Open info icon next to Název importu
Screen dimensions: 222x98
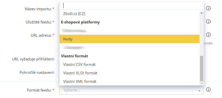[x=208, y=8]
